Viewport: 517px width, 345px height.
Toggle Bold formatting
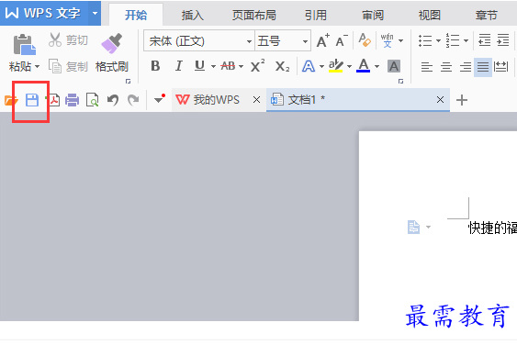click(155, 66)
